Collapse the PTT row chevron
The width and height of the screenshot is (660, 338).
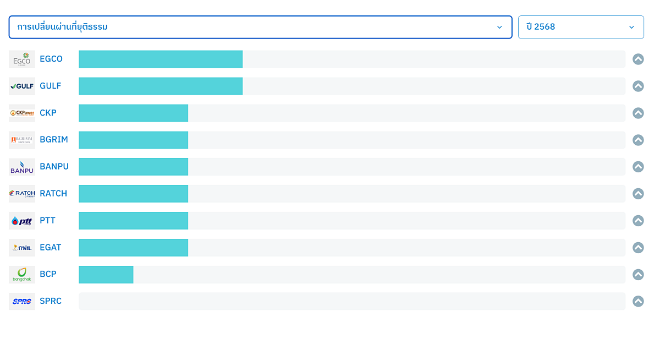tap(638, 221)
